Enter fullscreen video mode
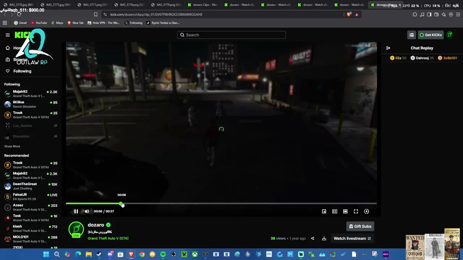The height and width of the screenshot is (260, 463). point(356,211)
